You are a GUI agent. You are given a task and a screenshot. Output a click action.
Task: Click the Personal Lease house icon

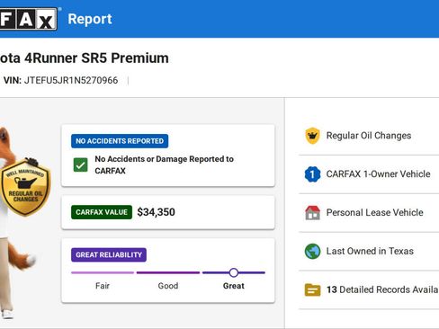[312, 212]
